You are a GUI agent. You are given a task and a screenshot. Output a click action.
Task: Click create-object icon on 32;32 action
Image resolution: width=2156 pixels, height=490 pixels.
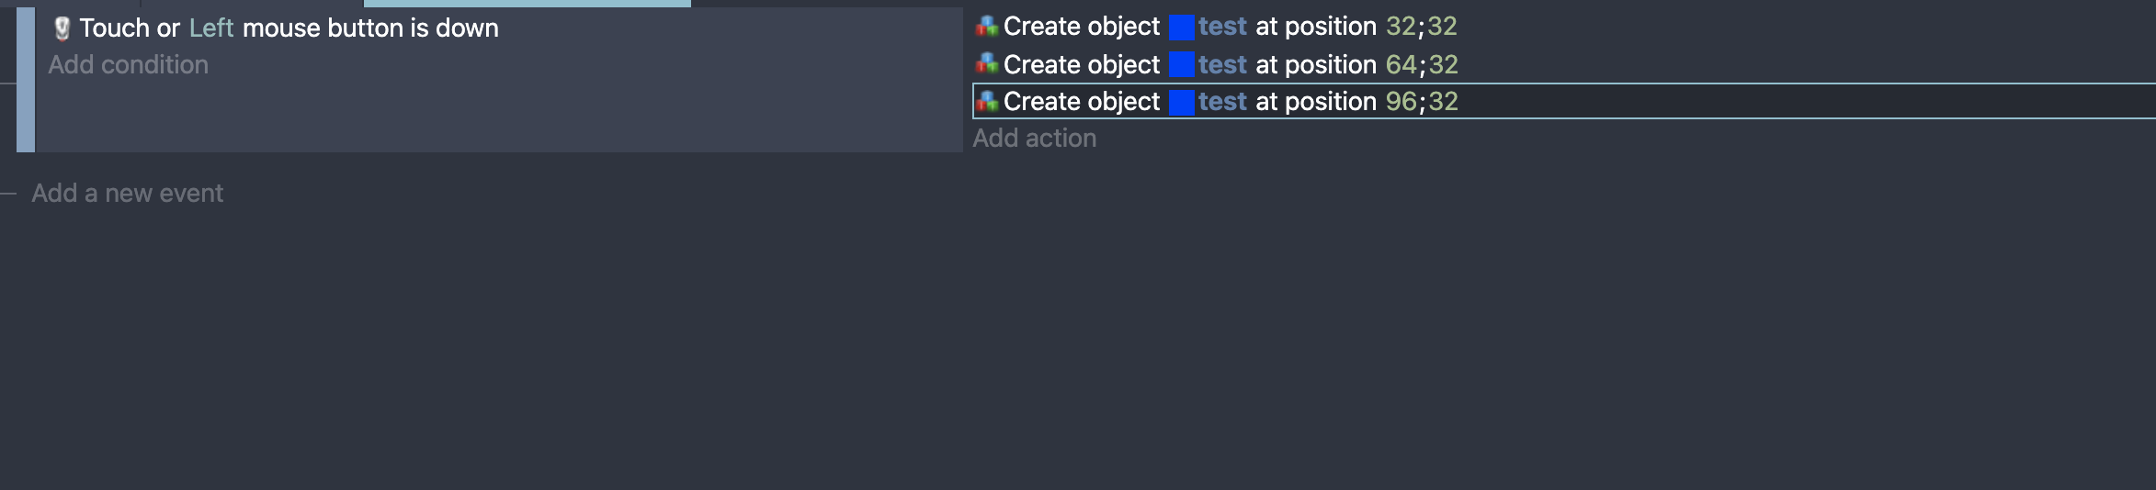click(987, 26)
